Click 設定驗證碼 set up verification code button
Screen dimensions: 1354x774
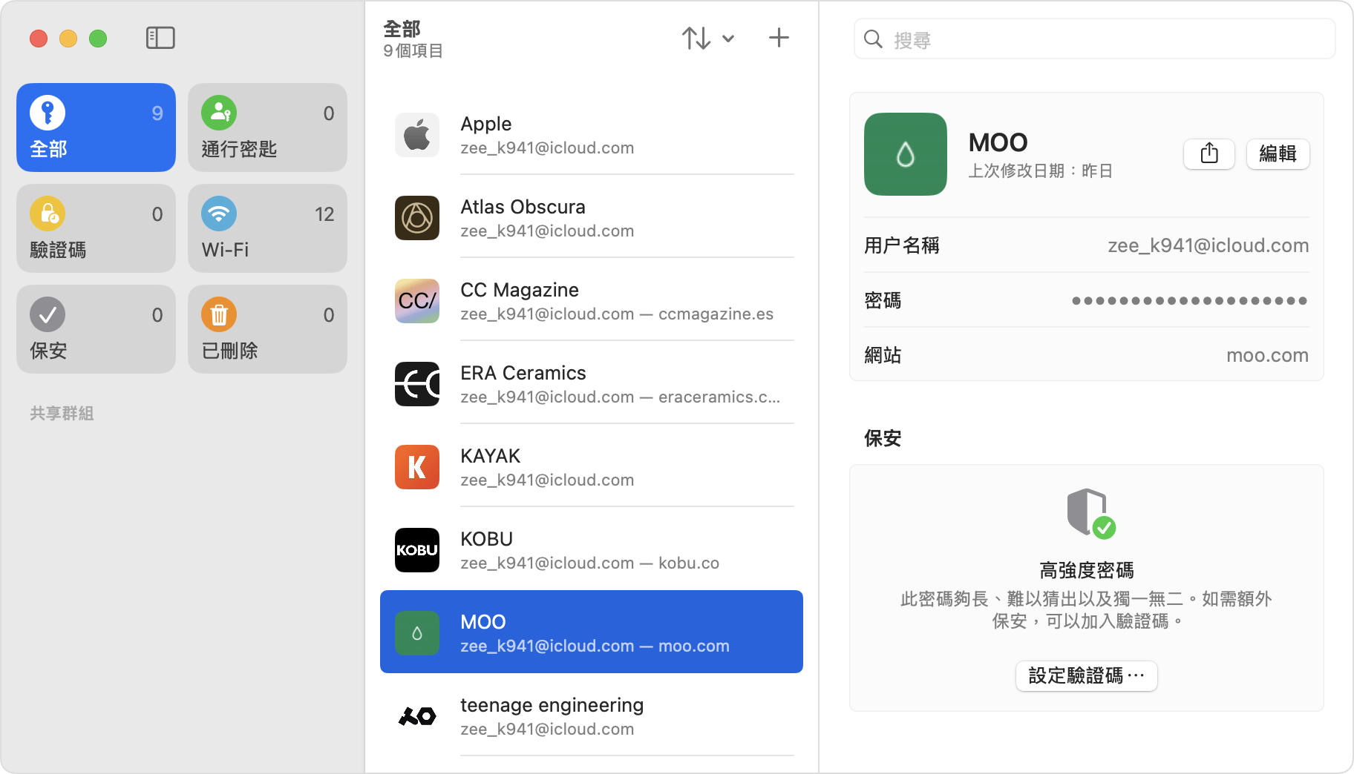click(x=1086, y=675)
